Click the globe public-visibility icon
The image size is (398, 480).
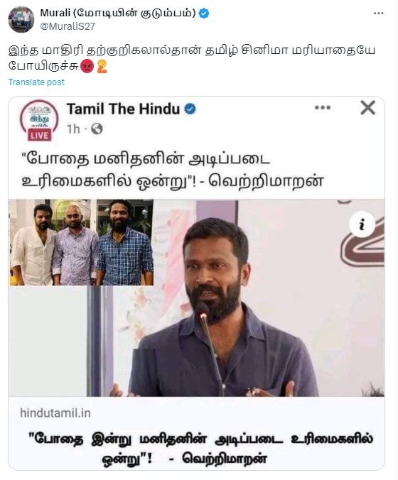pyautogui.click(x=97, y=129)
